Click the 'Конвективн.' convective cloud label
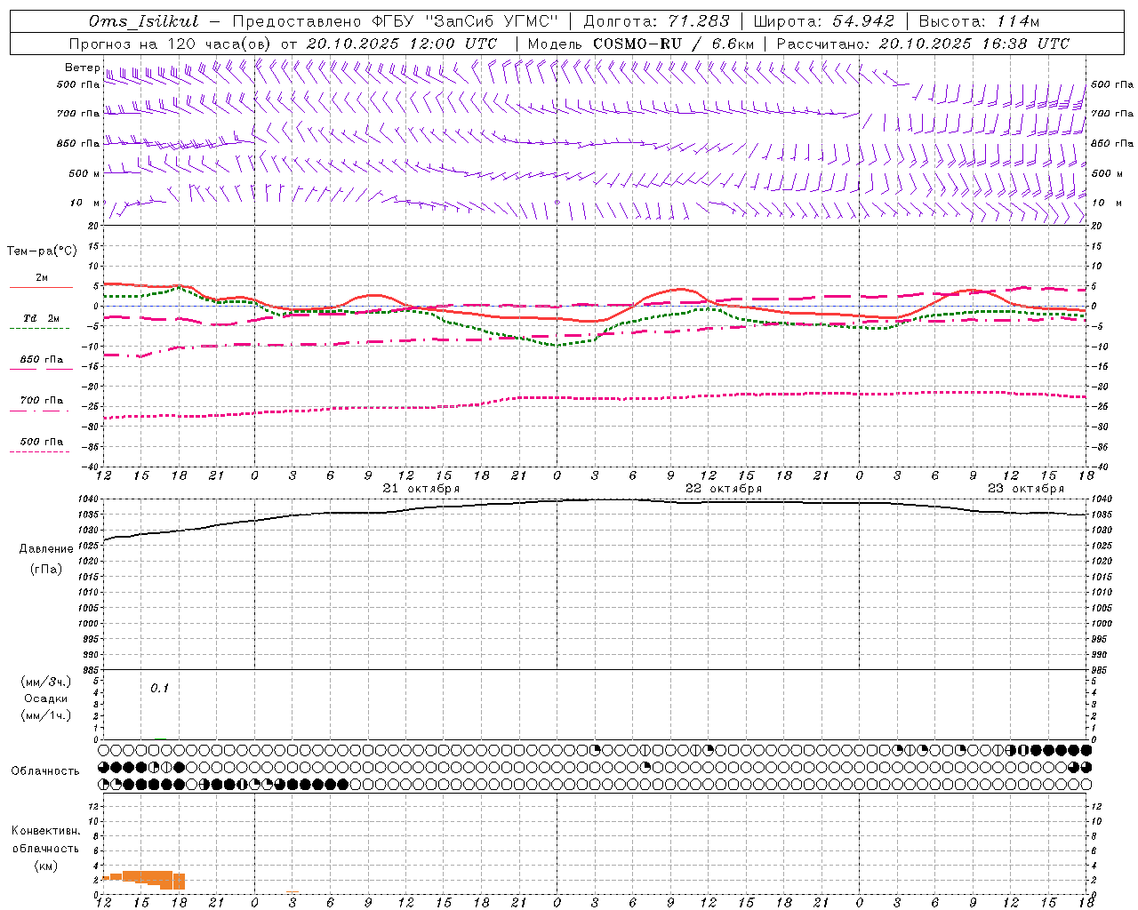The width and height of the screenshot is (1138, 910). [x=46, y=831]
